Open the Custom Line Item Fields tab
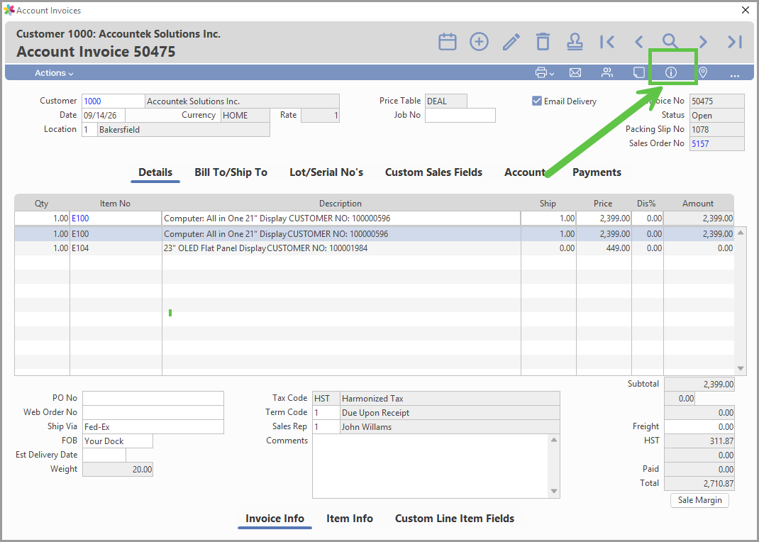Screen dimensions: 759x542 (455, 519)
